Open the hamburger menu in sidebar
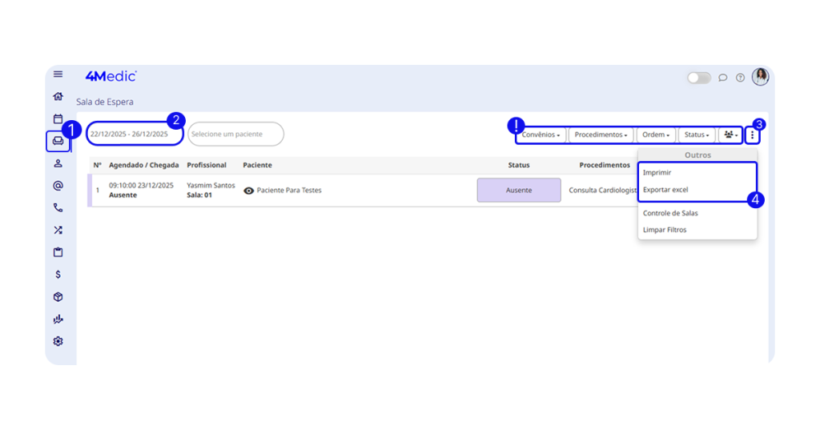The image size is (820, 430). [x=58, y=74]
